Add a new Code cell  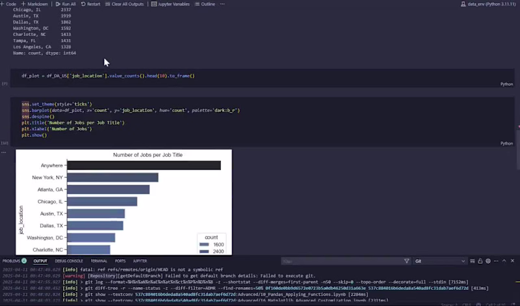tap(8, 4)
